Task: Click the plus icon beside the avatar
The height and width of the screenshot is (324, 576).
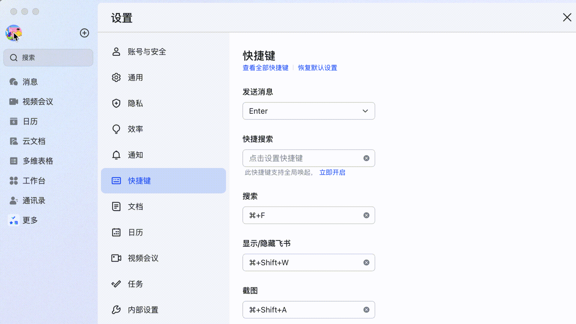Action: [x=85, y=33]
